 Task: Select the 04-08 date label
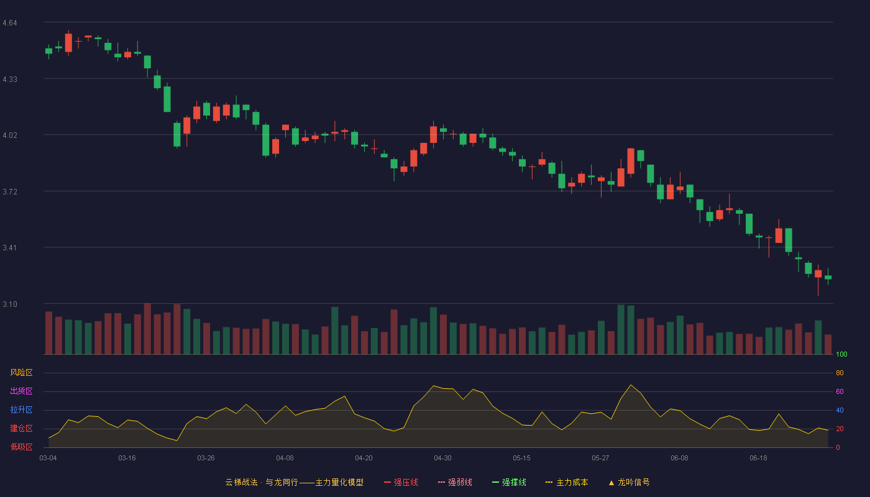click(285, 458)
